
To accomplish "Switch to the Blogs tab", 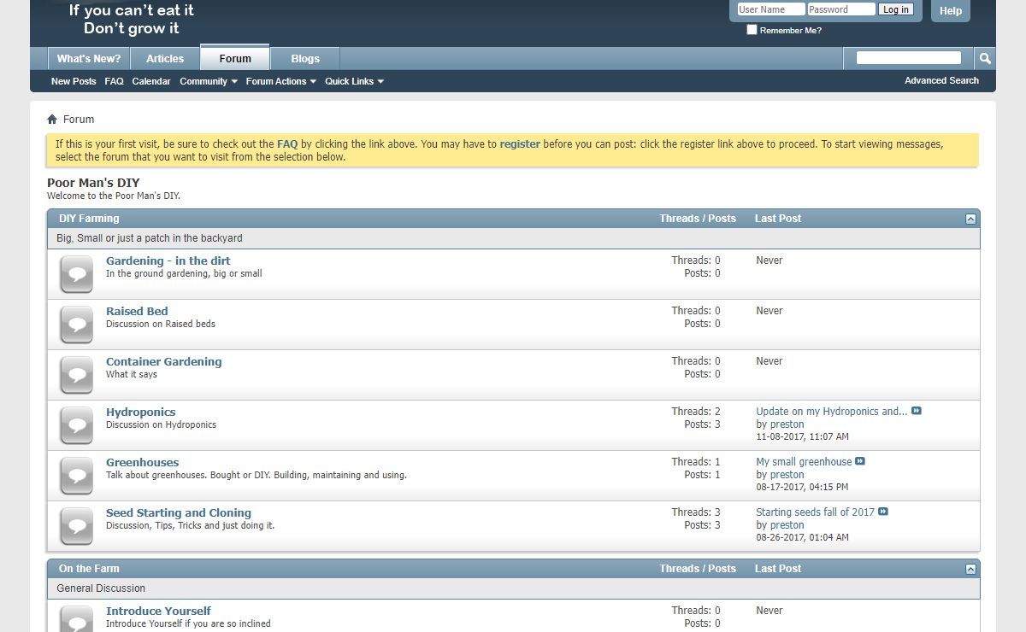I will coord(305,59).
